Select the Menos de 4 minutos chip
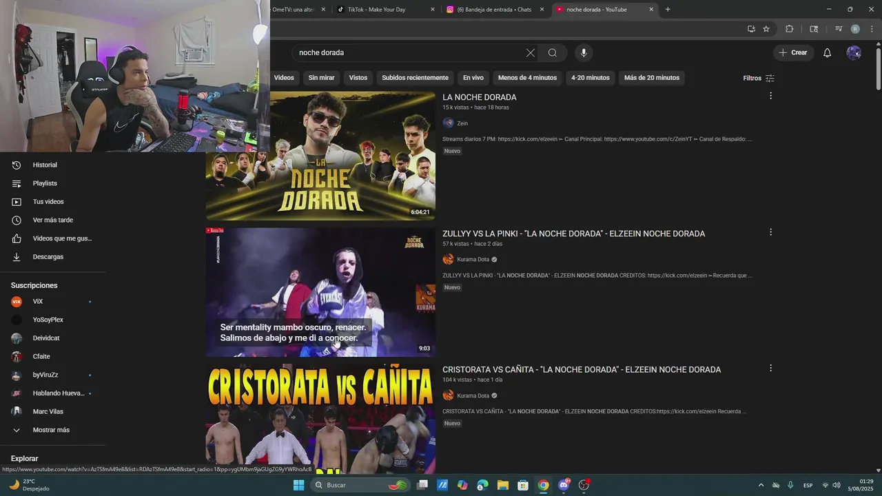The width and height of the screenshot is (882, 496). click(x=527, y=78)
